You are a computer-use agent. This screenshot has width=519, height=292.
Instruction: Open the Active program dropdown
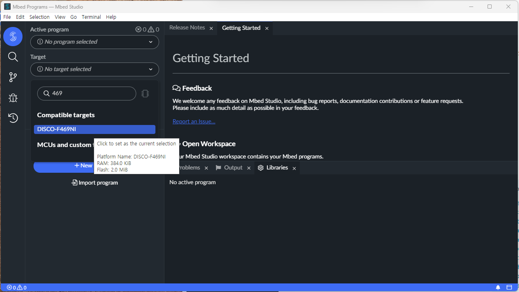[x=94, y=42]
